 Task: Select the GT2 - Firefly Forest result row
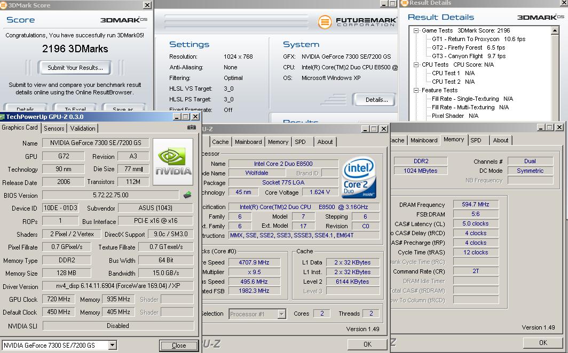(x=468, y=48)
